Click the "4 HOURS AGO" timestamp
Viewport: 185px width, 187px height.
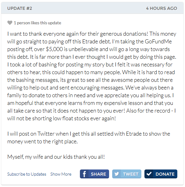161,8
